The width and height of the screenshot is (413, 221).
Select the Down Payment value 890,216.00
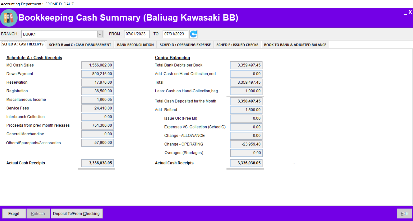point(98,74)
